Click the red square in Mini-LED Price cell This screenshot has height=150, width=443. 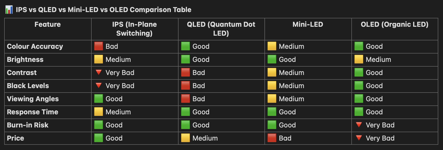pyautogui.click(x=272, y=138)
